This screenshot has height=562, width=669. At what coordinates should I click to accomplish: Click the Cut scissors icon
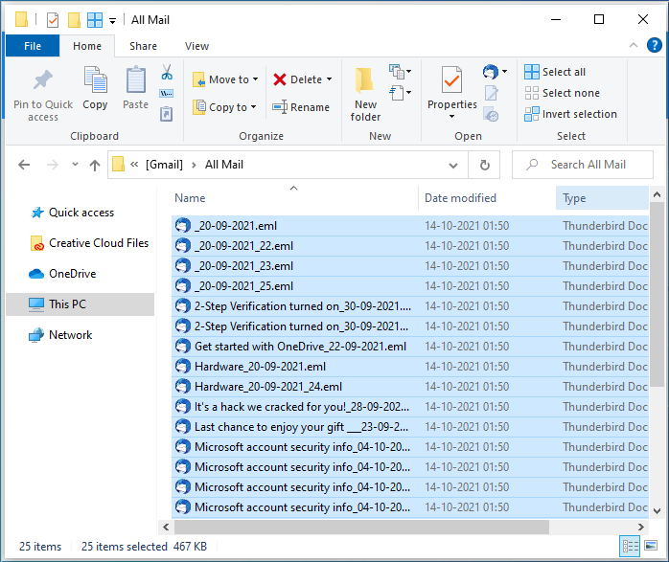click(167, 72)
